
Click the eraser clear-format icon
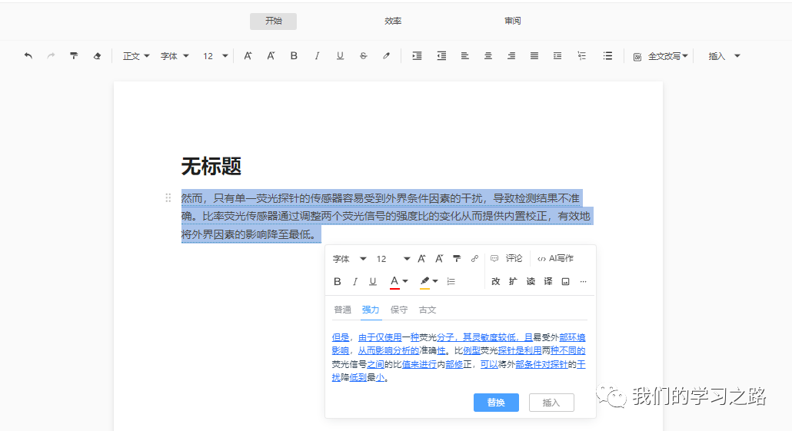pos(97,56)
